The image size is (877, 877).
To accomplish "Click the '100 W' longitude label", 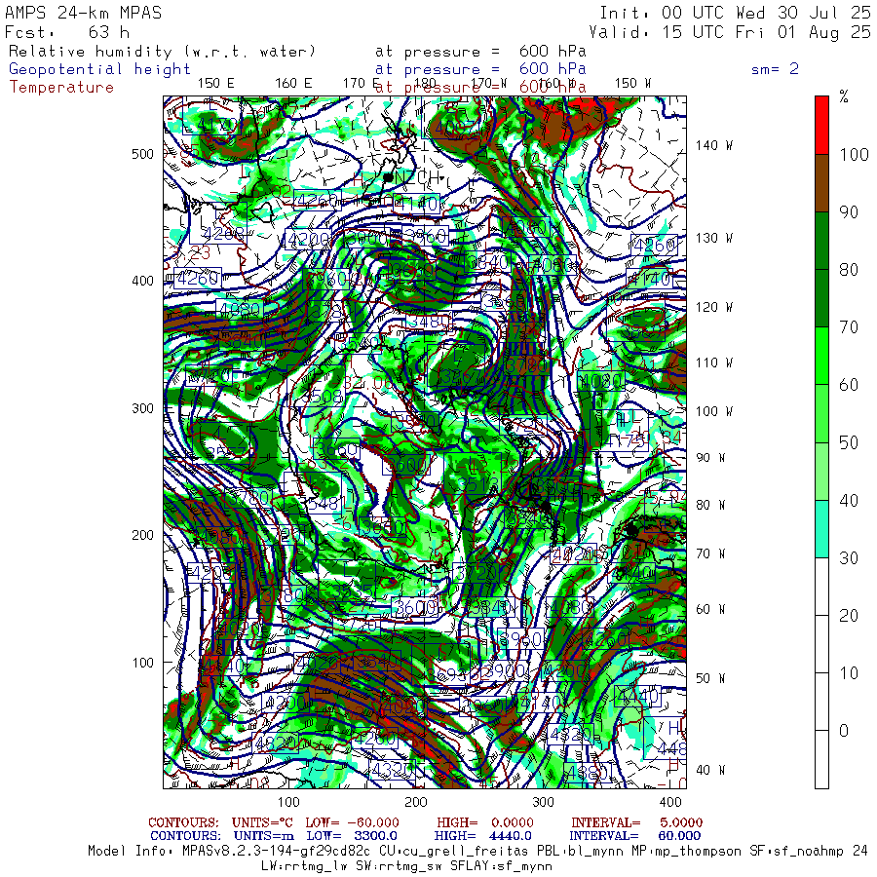I will click(713, 411).
